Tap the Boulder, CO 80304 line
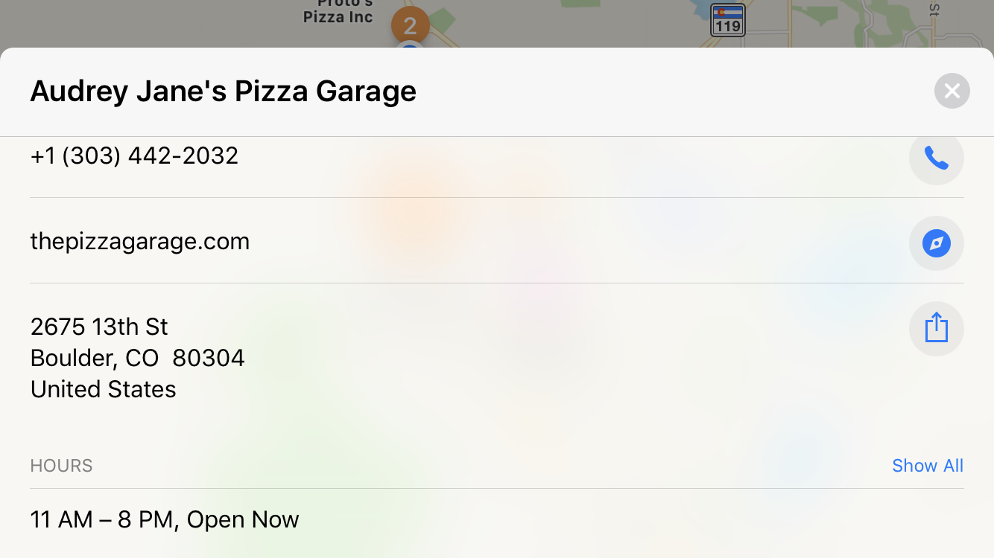The image size is (994, 558). coord(138,358)
